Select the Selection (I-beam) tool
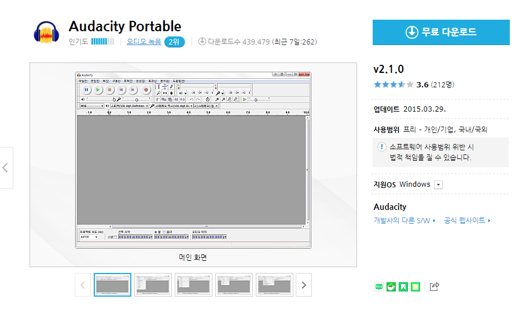 [x=159, y=87]
